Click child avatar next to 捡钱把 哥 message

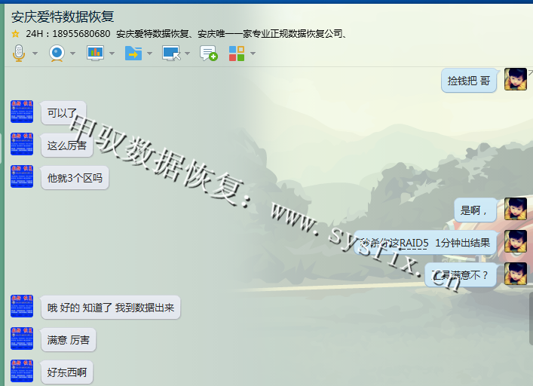point(516,79)
